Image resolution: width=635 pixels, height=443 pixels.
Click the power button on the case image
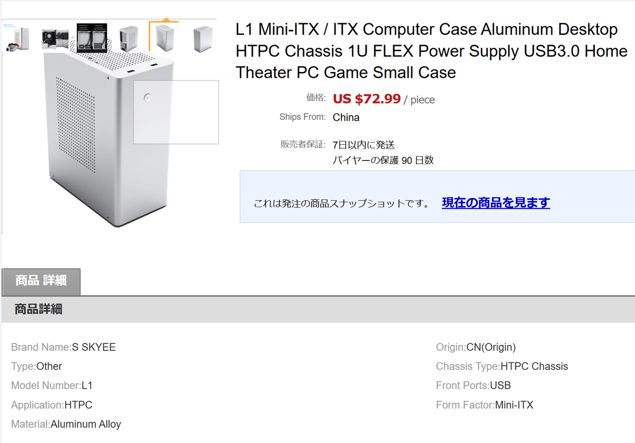[x=148, y=97]
